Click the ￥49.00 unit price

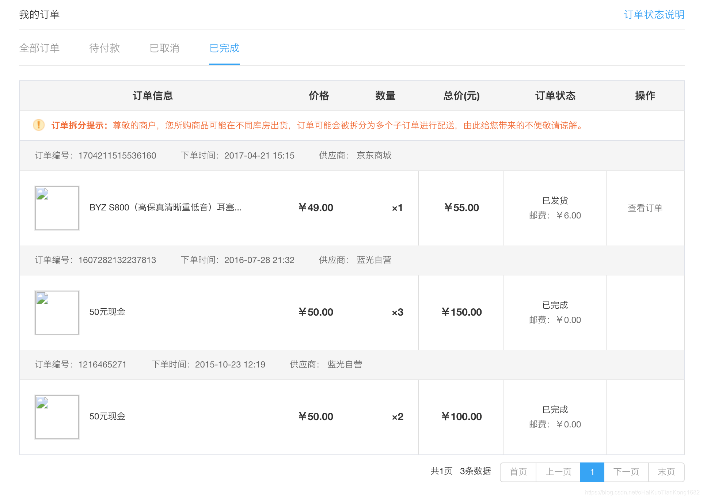click(x=316, y=208)
